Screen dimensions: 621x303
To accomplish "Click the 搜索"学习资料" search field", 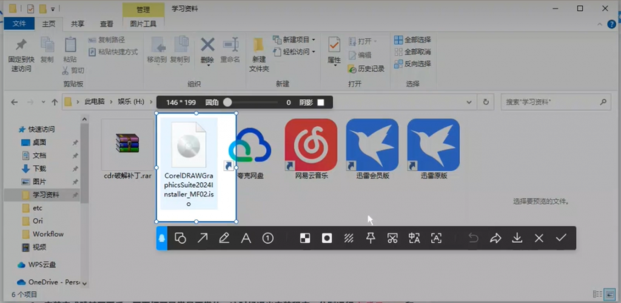I will pyautogui.click(x=556, y=102).
